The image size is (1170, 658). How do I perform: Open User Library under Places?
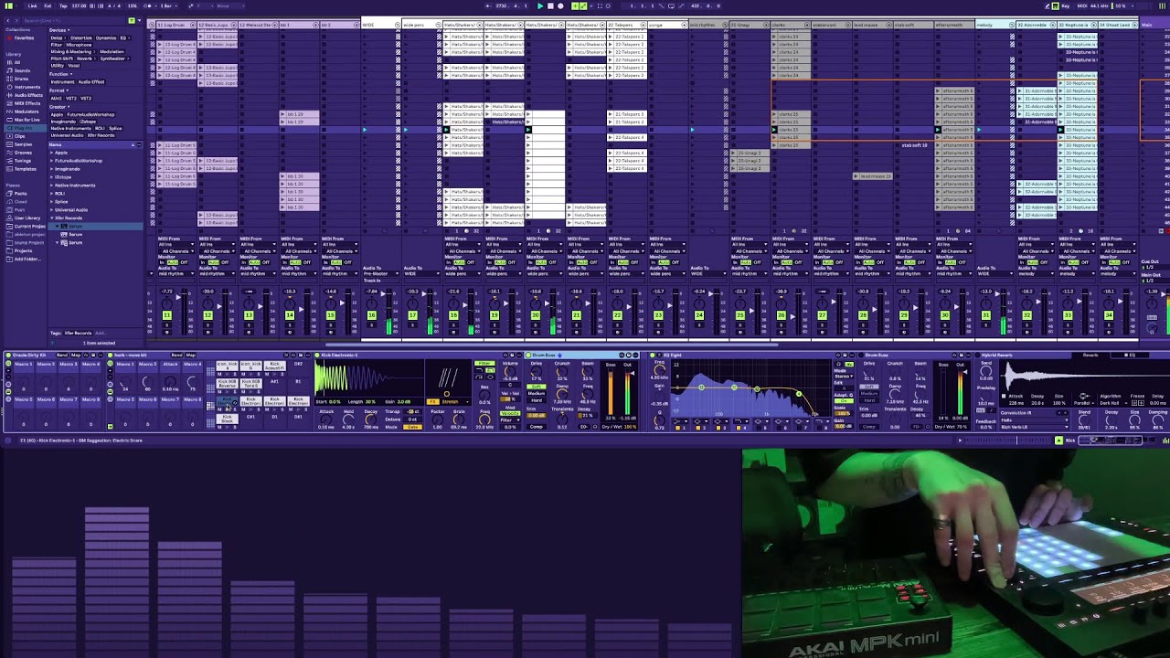tap(27, 218)
